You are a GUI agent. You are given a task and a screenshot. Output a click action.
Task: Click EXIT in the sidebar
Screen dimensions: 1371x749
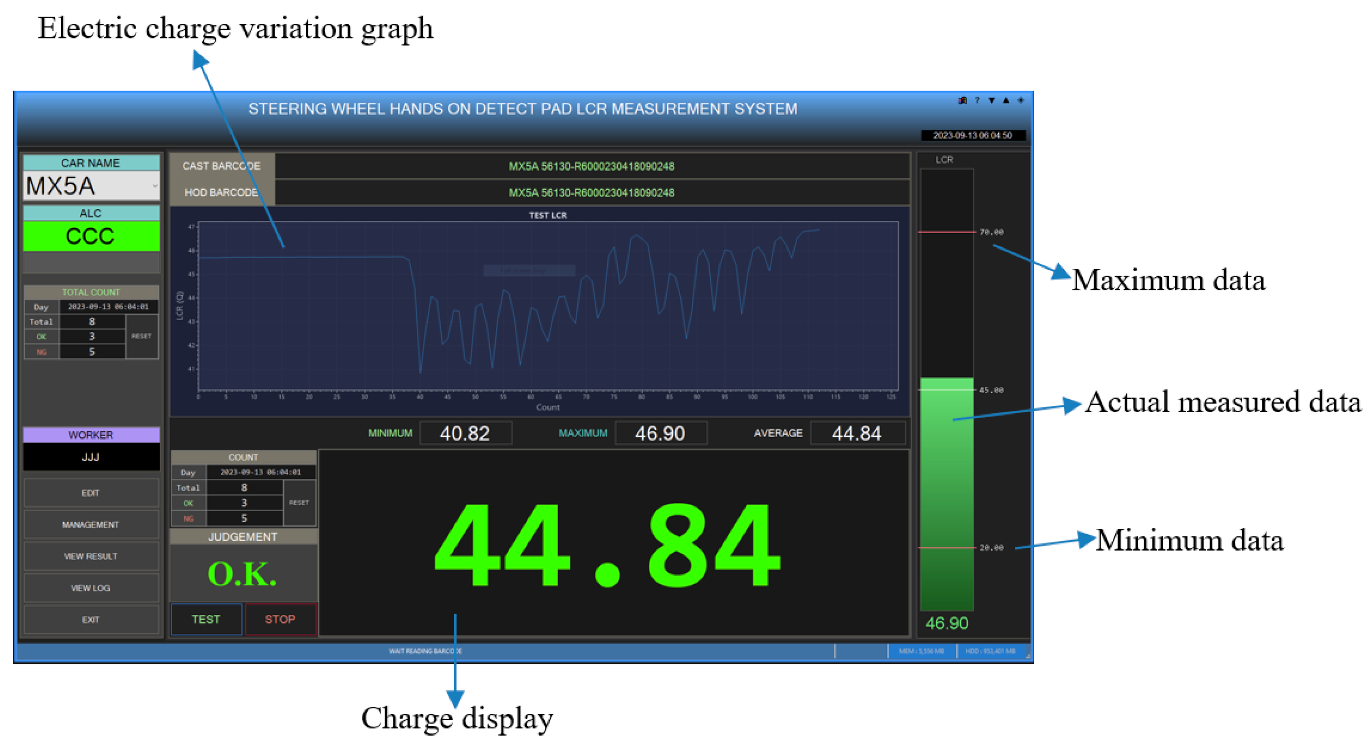(91, 620)
